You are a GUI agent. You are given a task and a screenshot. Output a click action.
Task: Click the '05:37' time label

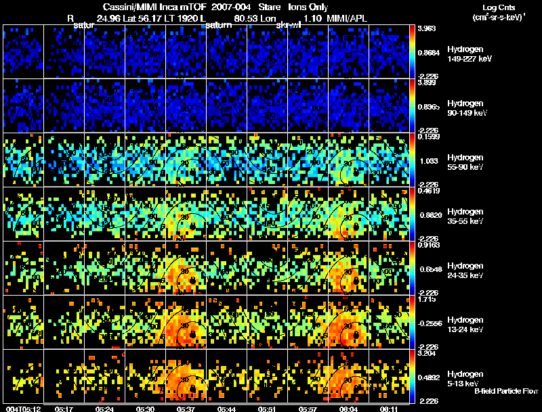(x=186, y=409)
